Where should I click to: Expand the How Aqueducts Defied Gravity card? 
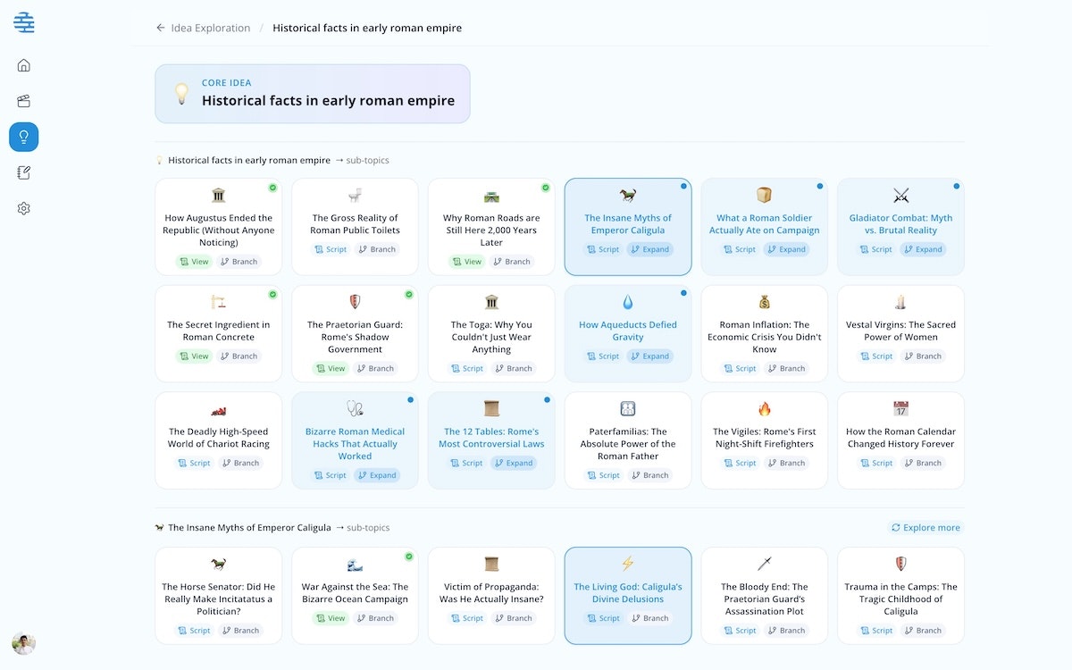pos(650,356)
